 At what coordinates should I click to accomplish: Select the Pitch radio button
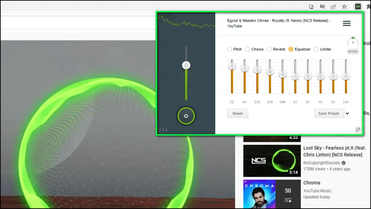click(229, 49)
